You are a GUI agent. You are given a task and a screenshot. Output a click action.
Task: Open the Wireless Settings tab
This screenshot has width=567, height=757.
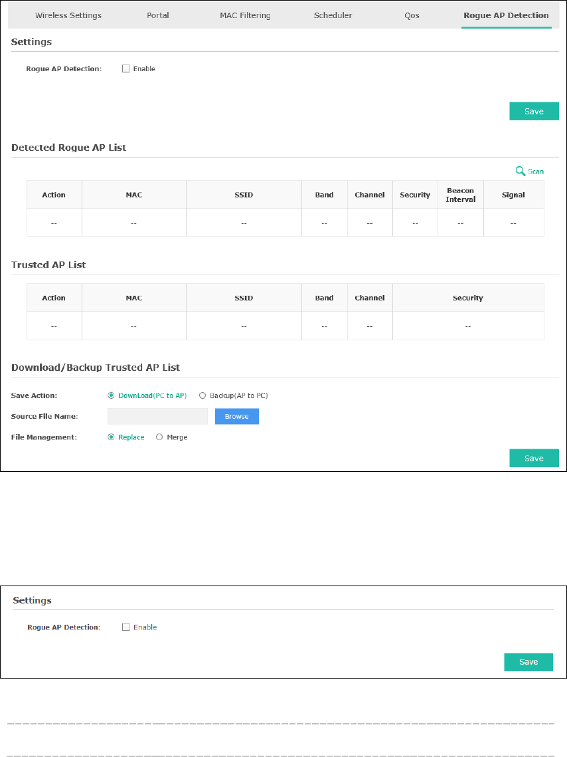68,15
